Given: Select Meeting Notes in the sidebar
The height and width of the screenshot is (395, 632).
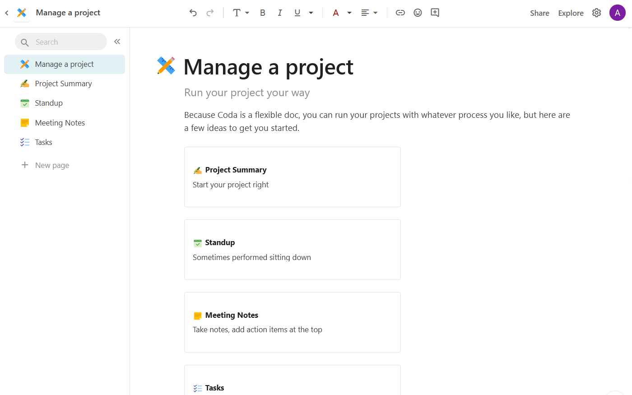Looking at the screenshot, I should (60, 123).
